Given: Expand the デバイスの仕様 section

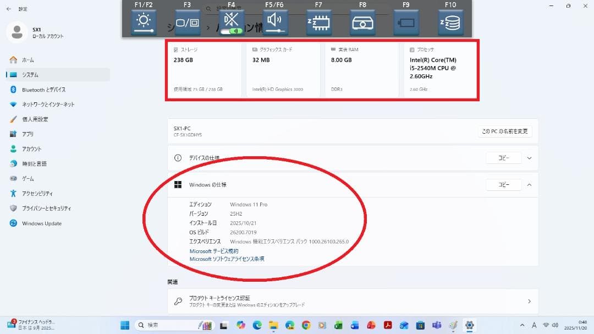Looking at the screenshot, I should (x=529, y=158).
